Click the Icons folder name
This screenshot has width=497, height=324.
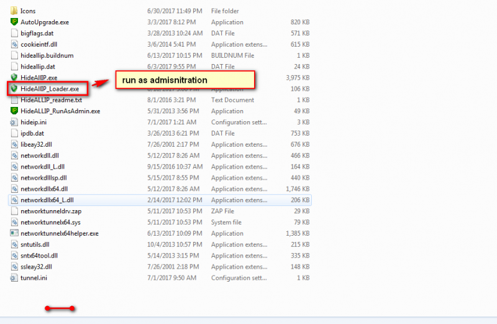coord(28,11)
